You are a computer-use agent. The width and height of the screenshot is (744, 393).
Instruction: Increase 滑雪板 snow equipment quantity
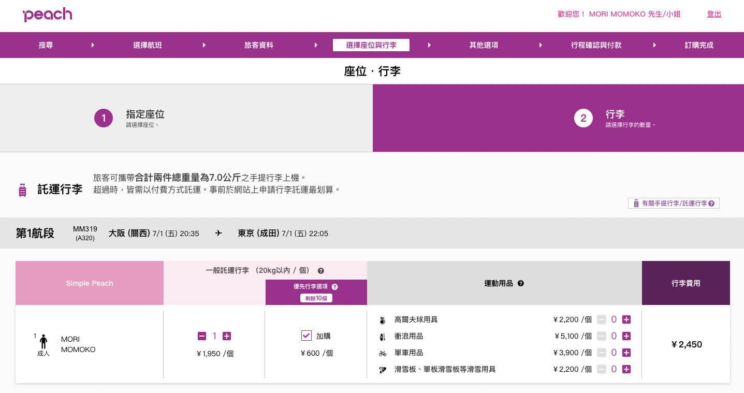[626, 369]
